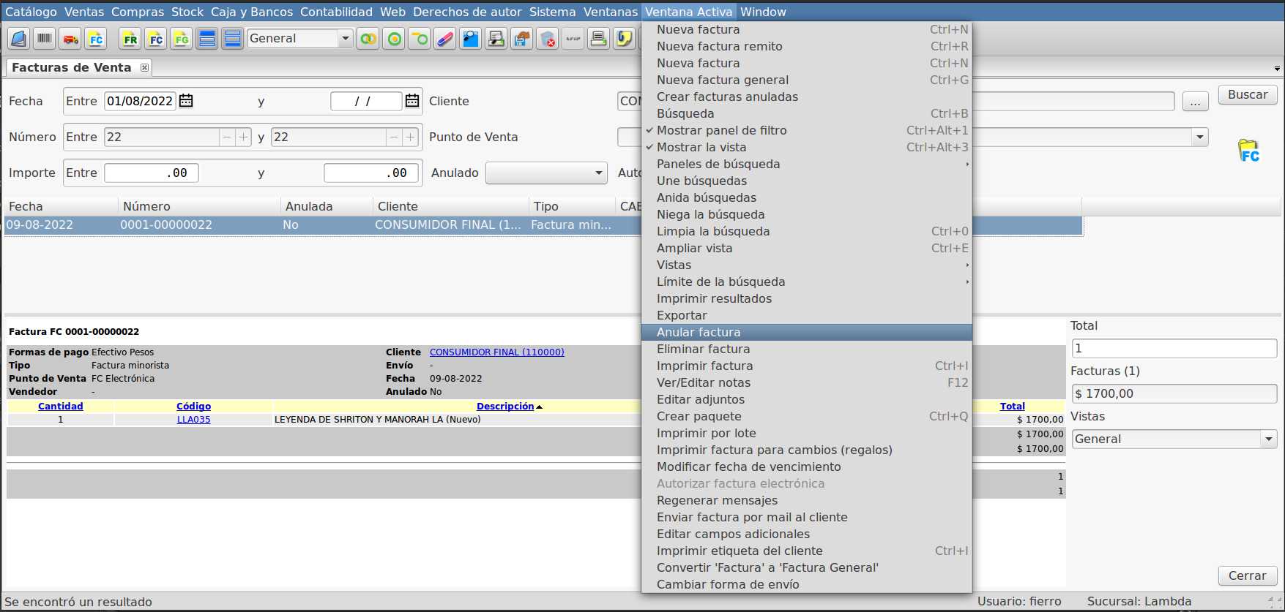Select Anular factura from the menu
The width and height of the screenshot is (1285, 612).
pos(807,332)
